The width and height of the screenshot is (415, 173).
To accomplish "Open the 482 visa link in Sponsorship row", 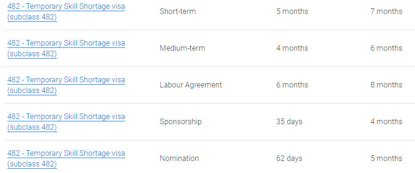I will [66, 122].
